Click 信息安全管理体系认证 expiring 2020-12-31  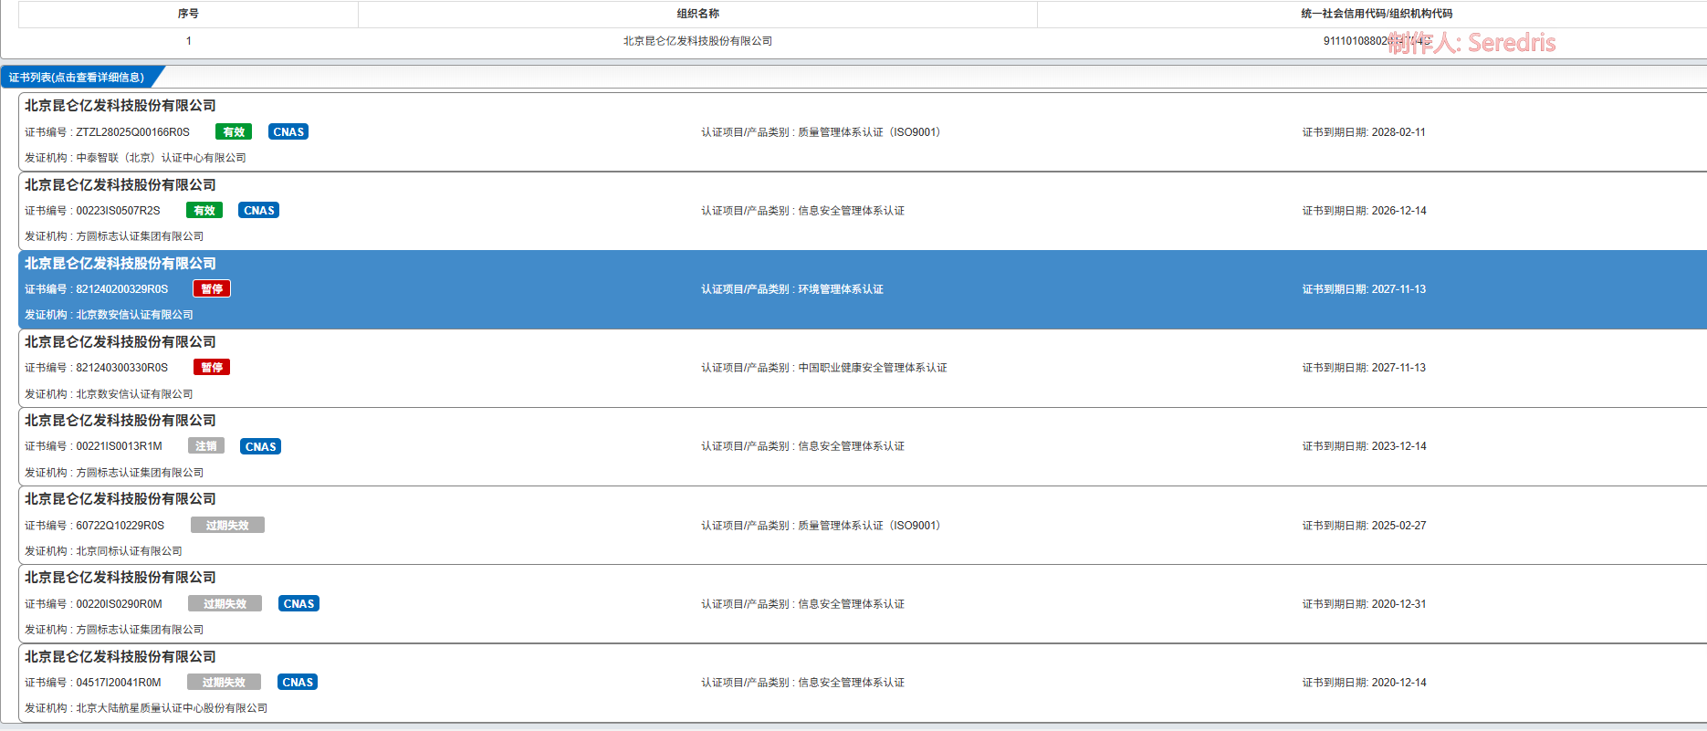(852, 604)
